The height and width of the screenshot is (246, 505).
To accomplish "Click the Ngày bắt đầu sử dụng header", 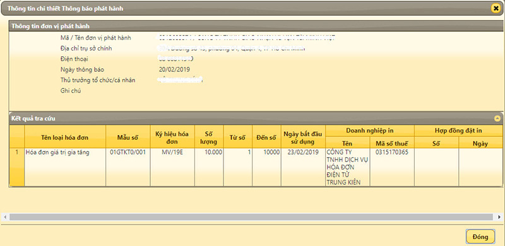I will [x=303, y=137].
